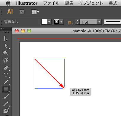This screenshot has width=121, height=116.
Task: Increase stroke weight with up stepper
Action: [x=77, y=20]
